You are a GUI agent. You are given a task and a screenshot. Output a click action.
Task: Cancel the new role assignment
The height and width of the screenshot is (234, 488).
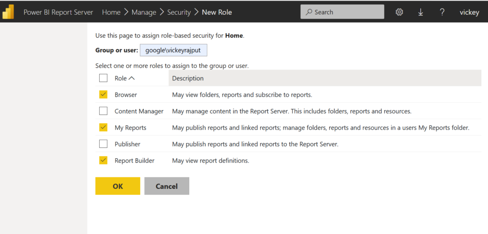(x=167, y=186)
